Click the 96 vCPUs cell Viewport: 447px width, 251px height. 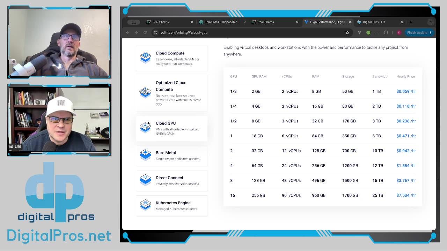pos(291,195)
